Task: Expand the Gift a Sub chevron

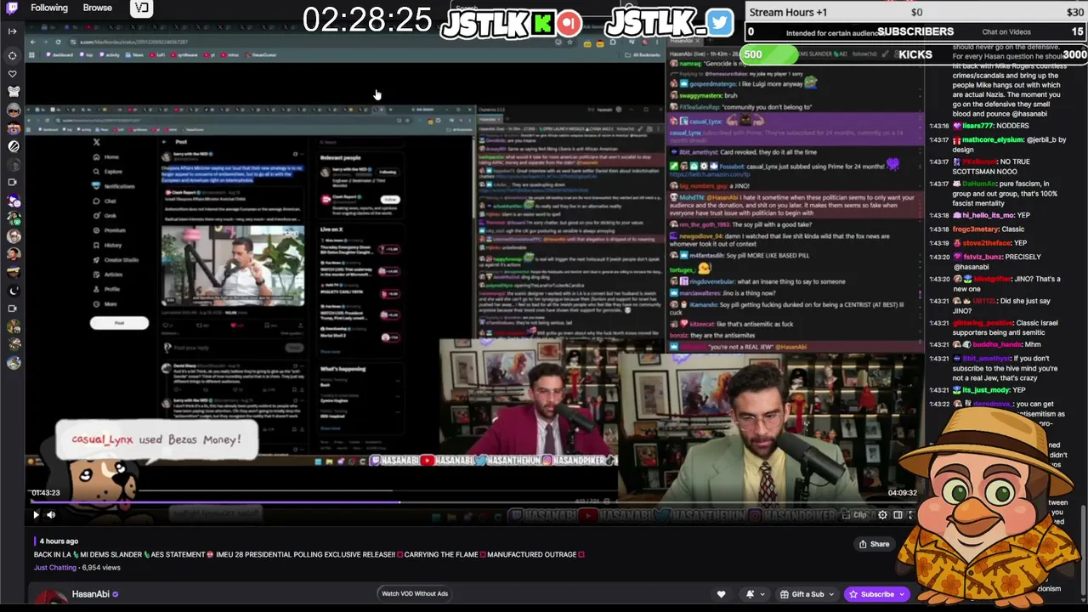Action: click(x=831, y=594)
